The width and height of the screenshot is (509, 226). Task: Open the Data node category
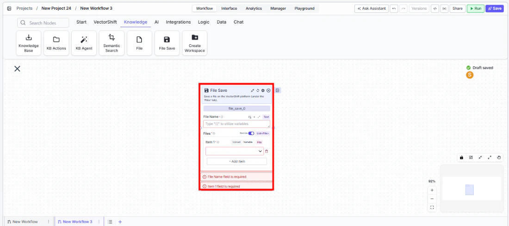[221, 22]
